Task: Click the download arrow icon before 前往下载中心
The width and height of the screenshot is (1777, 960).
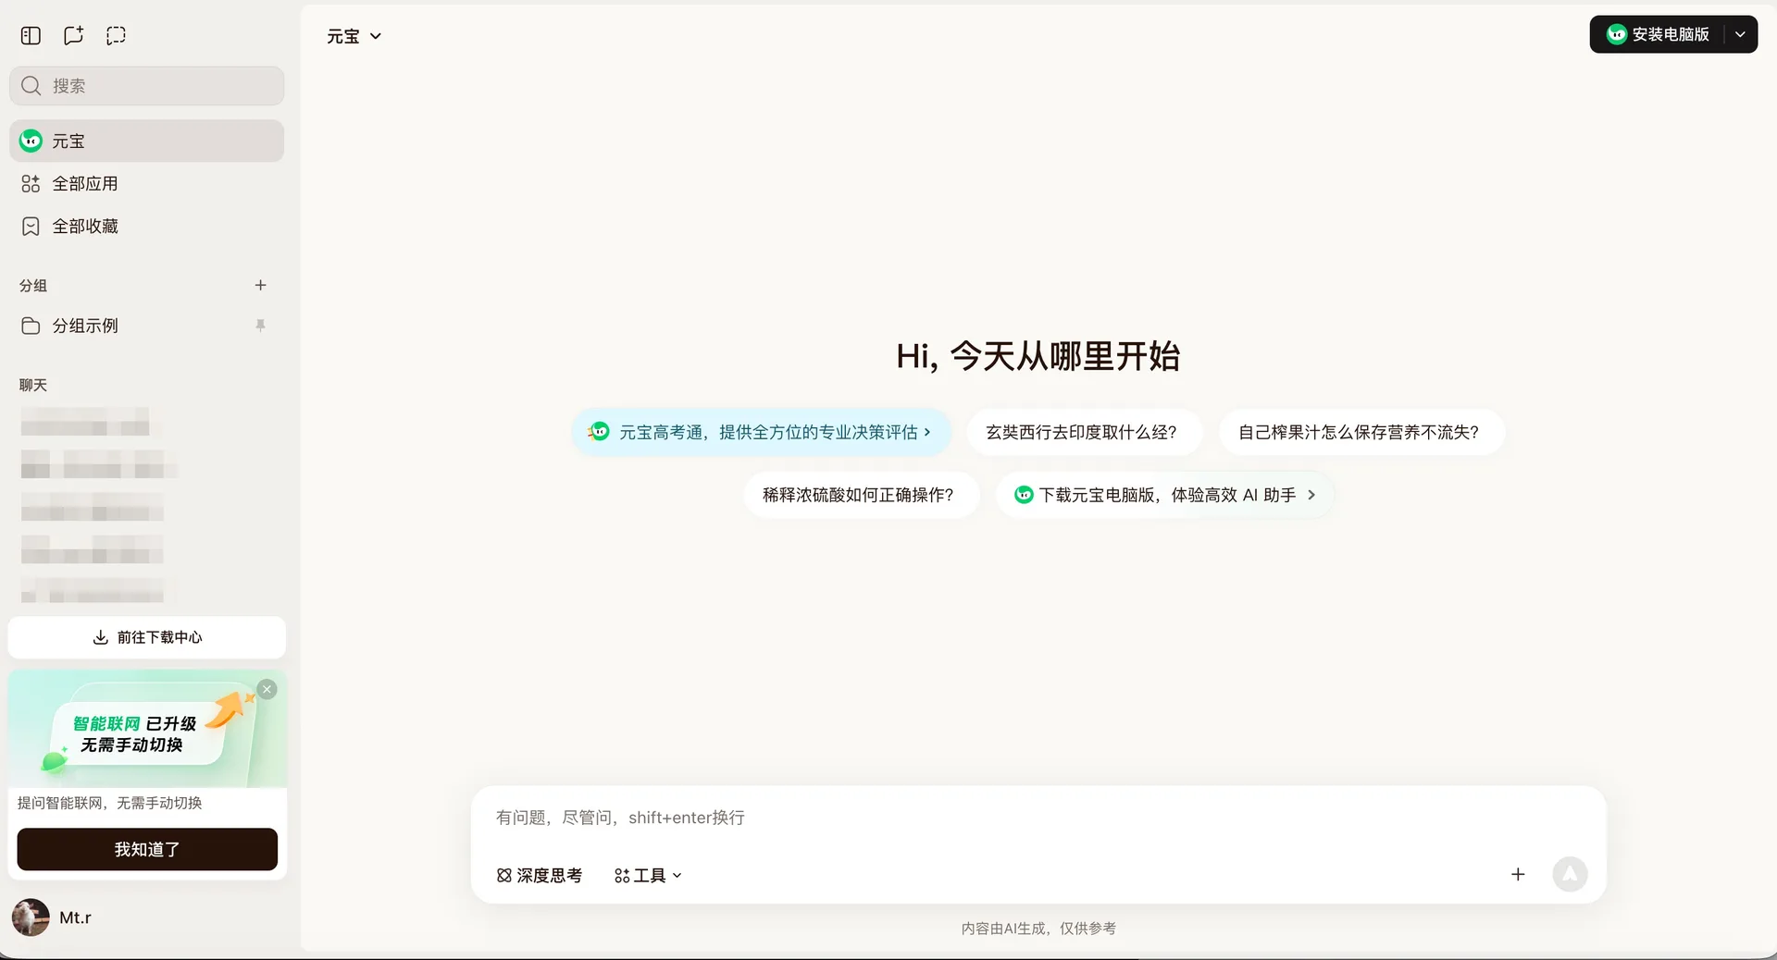Action: coord(100,637)
